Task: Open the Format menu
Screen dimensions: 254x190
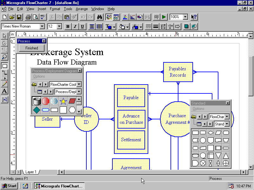Action: pyautogui.click(x=55, y=9)
